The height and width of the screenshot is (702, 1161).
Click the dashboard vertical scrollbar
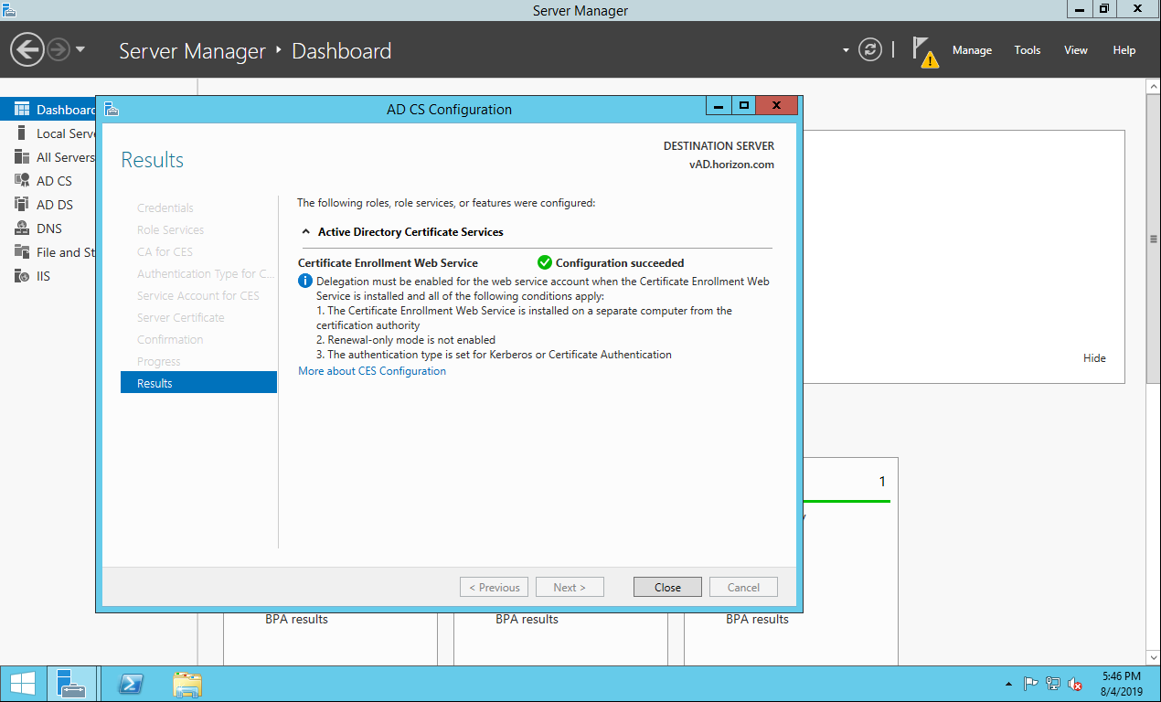click(1153, 239)
